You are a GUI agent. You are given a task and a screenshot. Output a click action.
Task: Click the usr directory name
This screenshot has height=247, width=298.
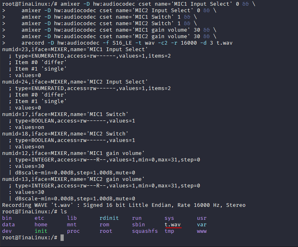[202, 218]
